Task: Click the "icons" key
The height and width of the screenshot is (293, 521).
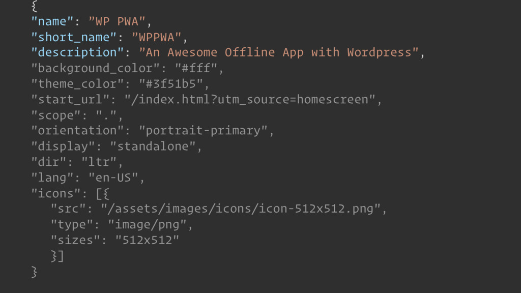Action: [55, 193]
